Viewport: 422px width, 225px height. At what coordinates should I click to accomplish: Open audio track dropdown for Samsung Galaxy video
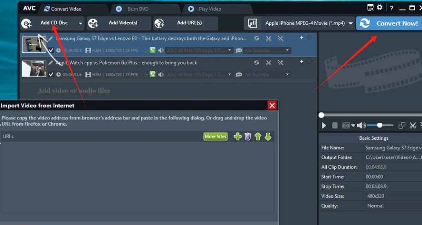click(x=199, y=50)
